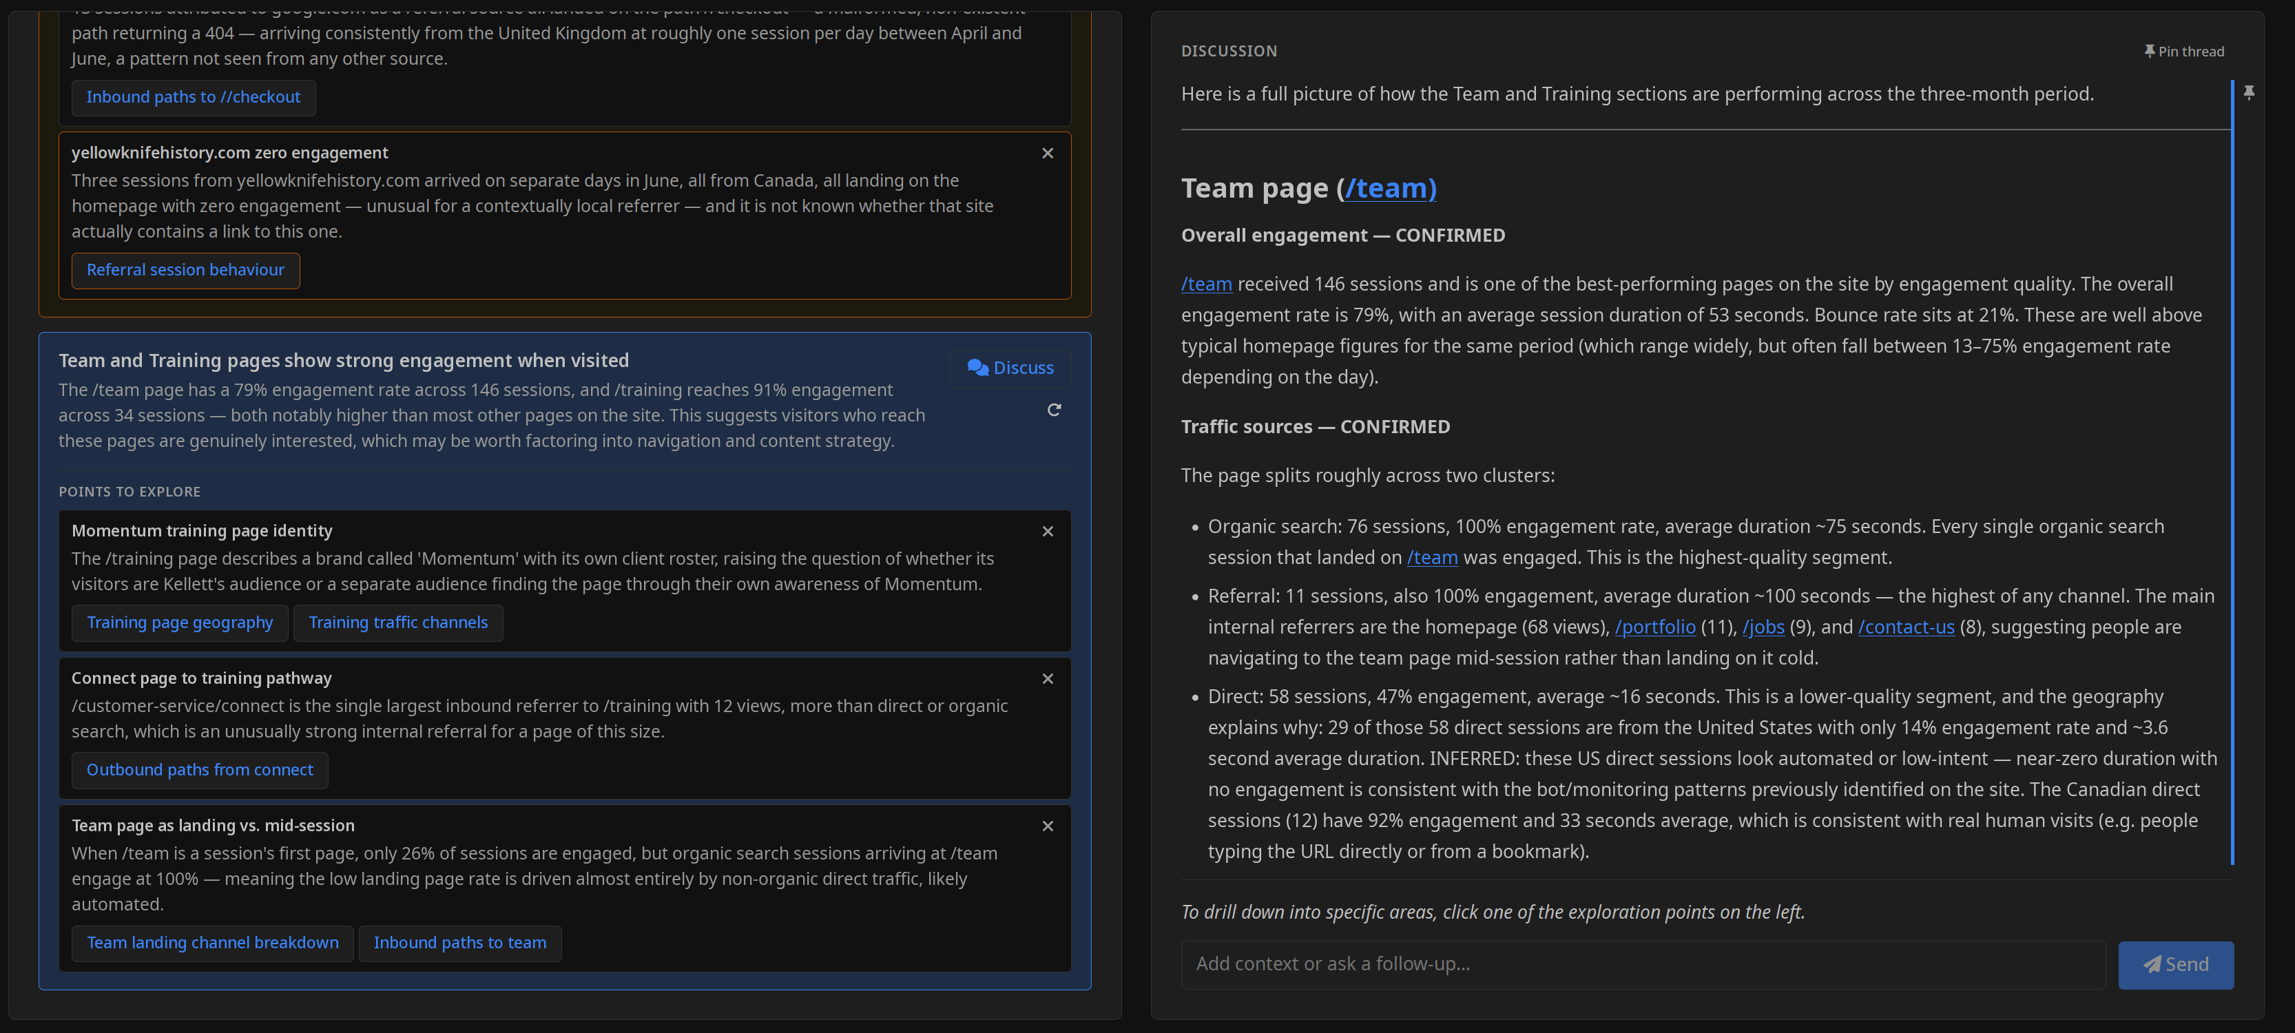This screenshot has height=1033, width=2295.
Task: Open 'Outbound paths from connect' exploration
Action: pos(200,771)
